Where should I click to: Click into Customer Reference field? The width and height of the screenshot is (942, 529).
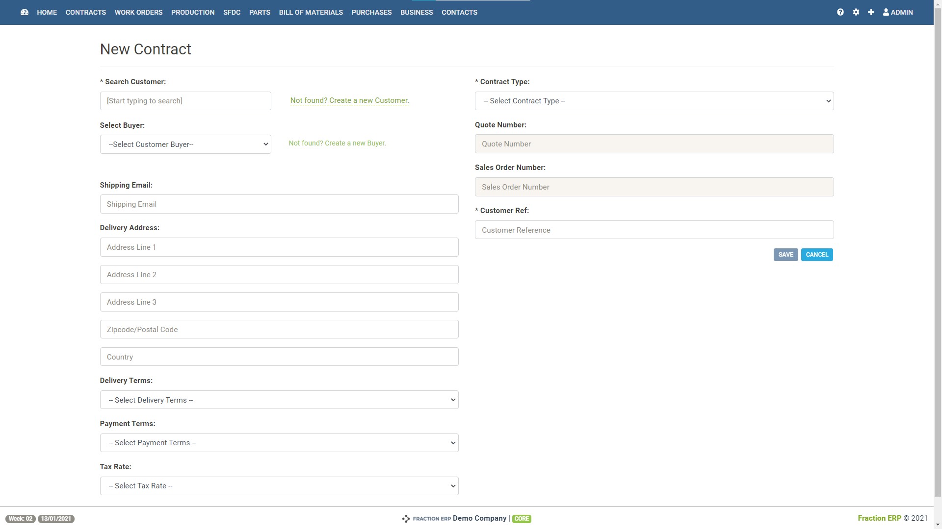click(x=654, y=230)
